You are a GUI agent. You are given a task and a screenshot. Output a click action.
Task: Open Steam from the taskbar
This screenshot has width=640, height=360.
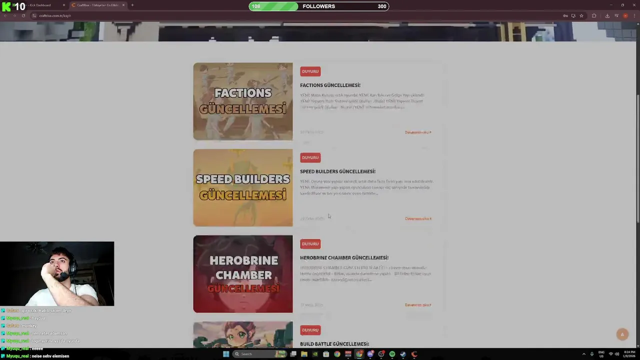(403, 354)
